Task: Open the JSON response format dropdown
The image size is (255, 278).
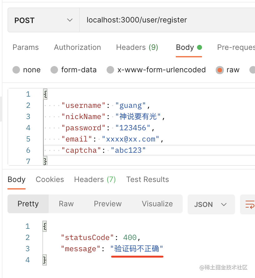Action: (211, 204)
